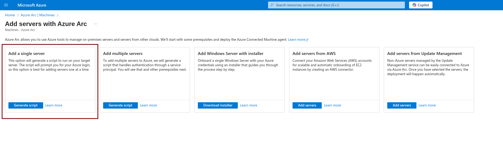Screen dimensions: 503x148
Task: Open the hamburger portal menu
Action: click(6, 5)
